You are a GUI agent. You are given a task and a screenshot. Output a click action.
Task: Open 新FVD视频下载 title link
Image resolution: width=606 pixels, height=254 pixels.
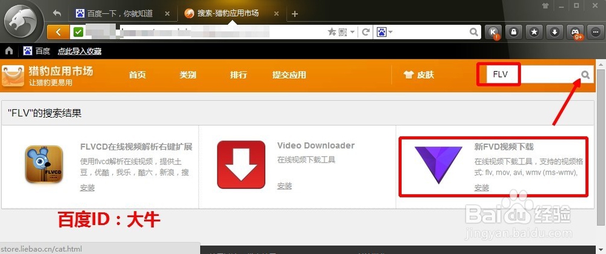[504, 147]
